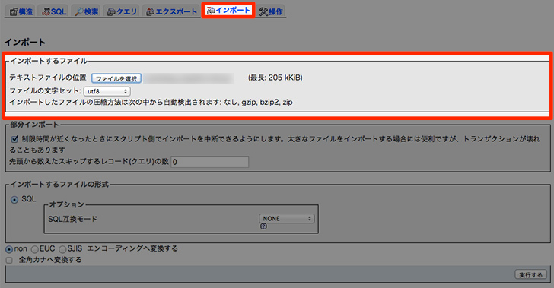Open the utf8 character set dropdown

[x=107, y=91]
